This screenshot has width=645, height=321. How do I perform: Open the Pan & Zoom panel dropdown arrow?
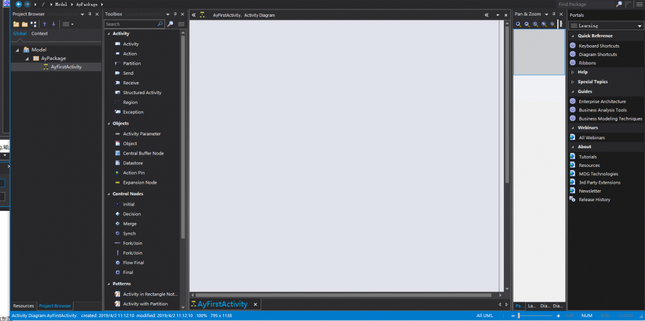[x=546, y=14]
